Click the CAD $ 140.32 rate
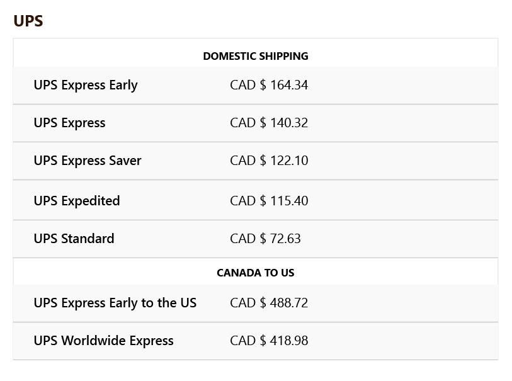This screenshot has height=381, width=512. (269, 123)
